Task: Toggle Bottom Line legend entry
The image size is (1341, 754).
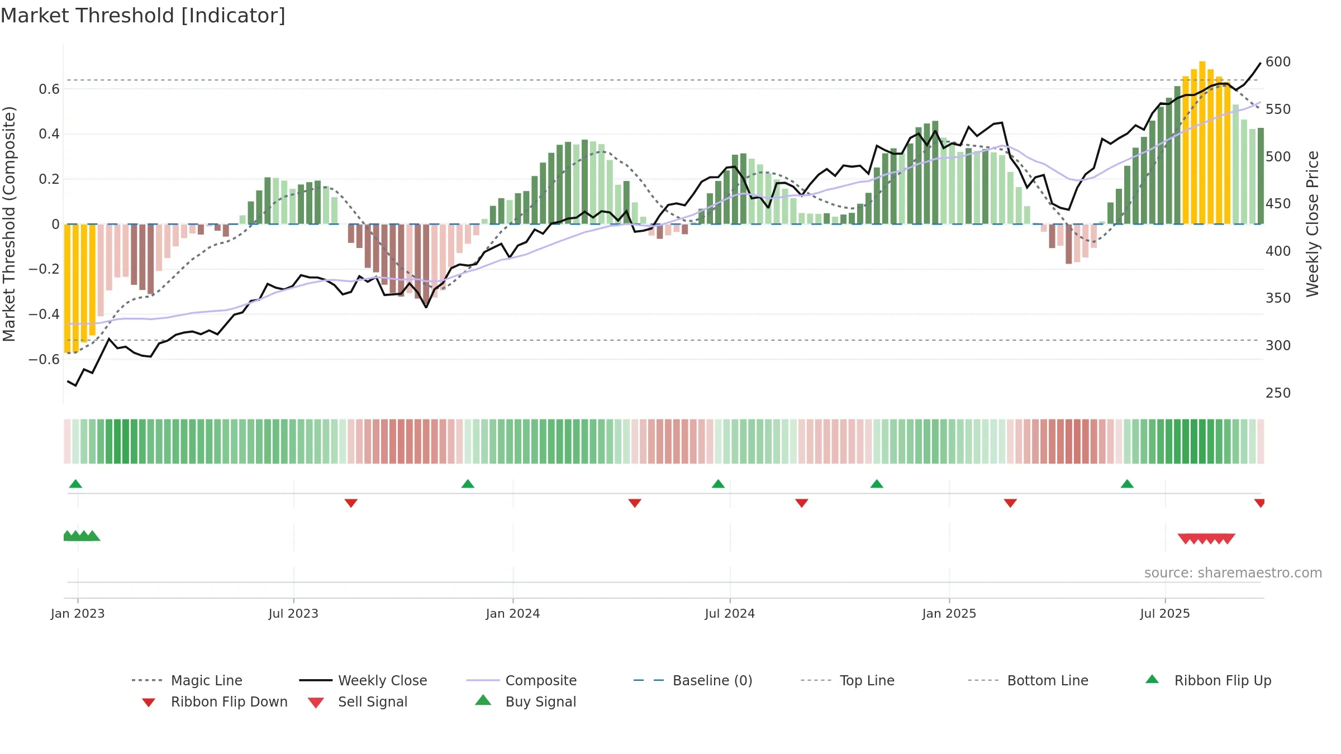Action: click(x=1028, y=680)
